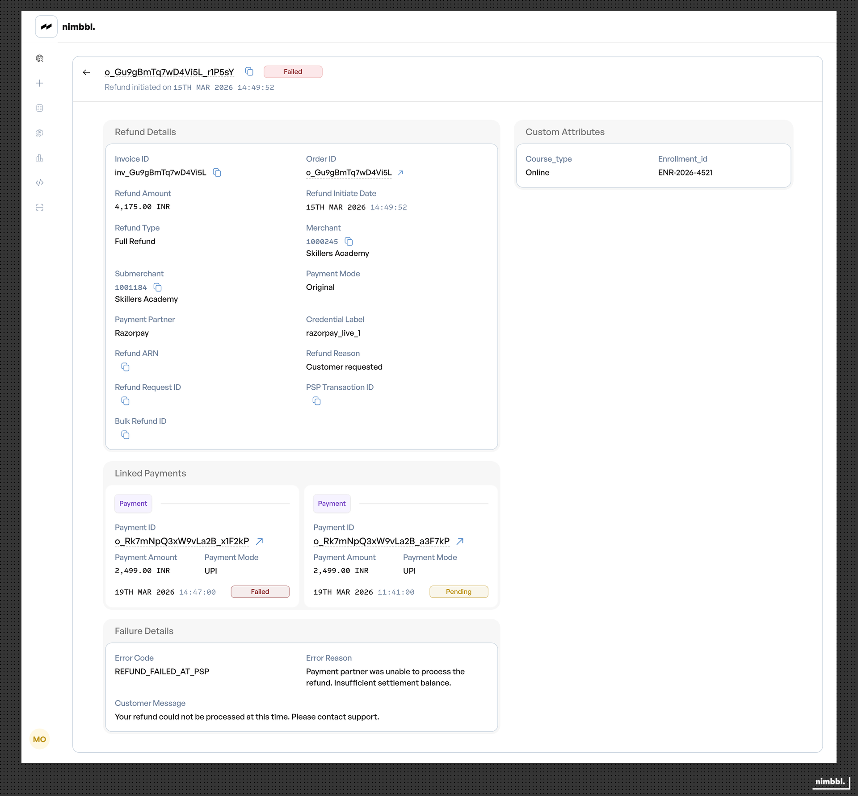Open Order ID o_Gu9gBmTq7wD4Vi5L link

[400, 173]
